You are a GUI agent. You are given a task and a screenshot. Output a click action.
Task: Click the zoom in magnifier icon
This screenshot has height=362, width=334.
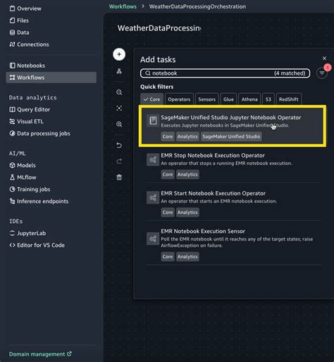click(x=119, y=124)
